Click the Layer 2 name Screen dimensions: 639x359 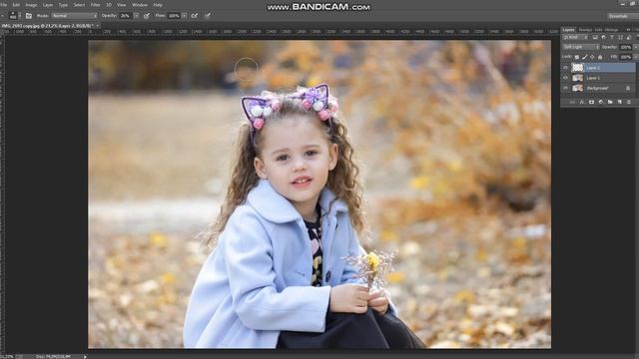click(593, 68)
